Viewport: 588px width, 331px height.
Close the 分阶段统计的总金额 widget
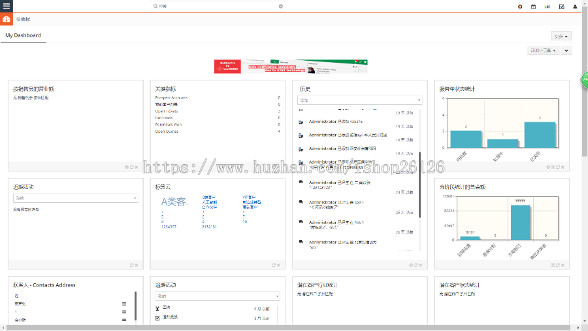pyautogui.click(x=563, y=265)
